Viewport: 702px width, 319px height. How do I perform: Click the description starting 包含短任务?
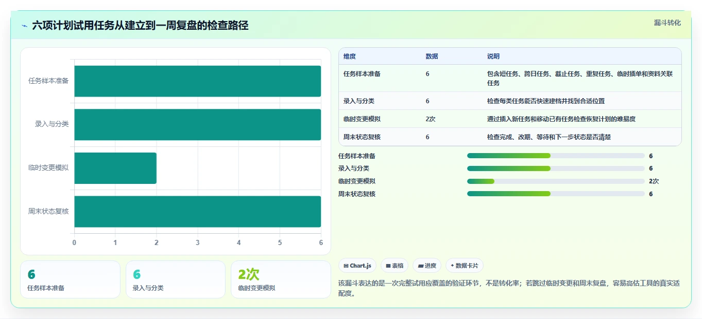(580, 79)
